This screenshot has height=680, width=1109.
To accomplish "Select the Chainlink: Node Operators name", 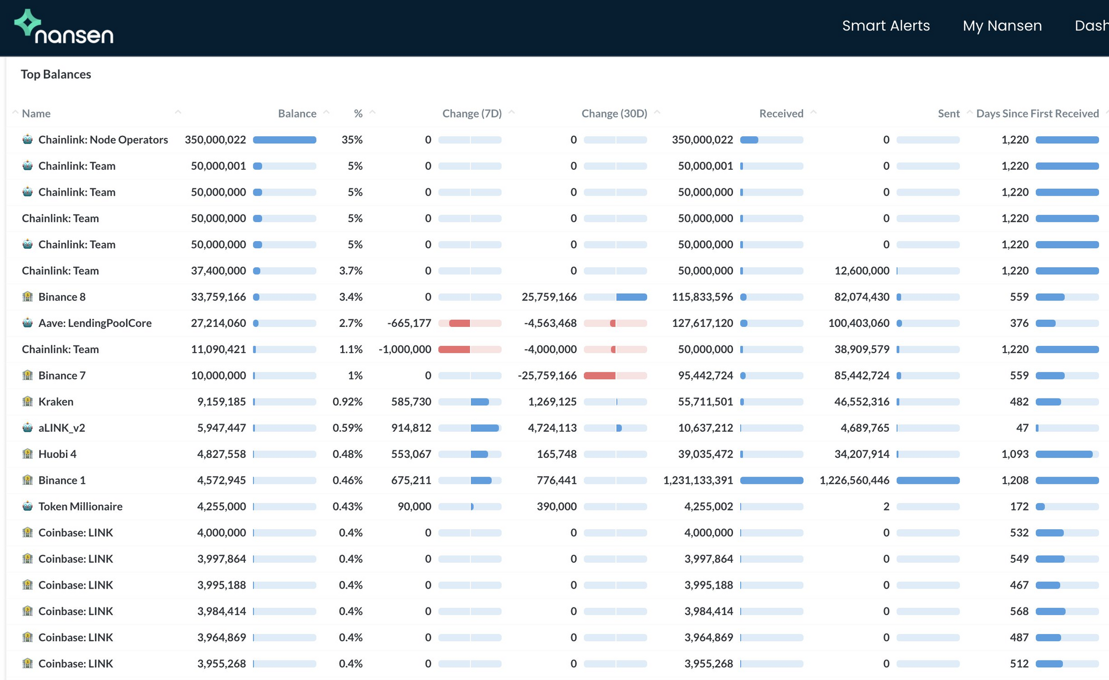I will point(103,140).
